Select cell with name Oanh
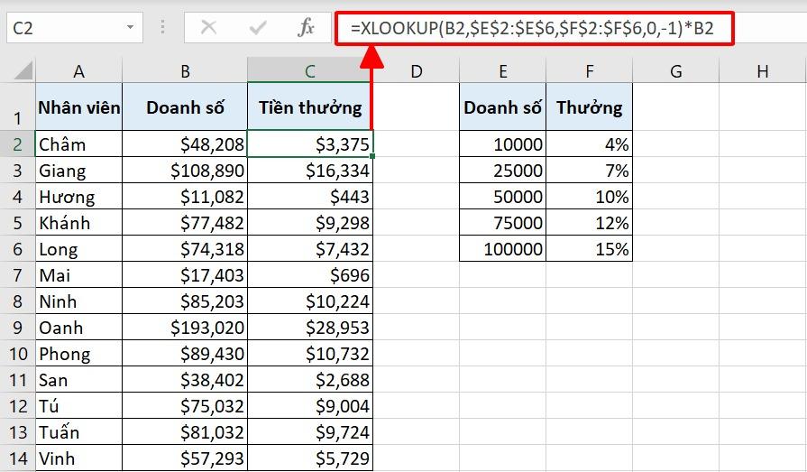 78,328
